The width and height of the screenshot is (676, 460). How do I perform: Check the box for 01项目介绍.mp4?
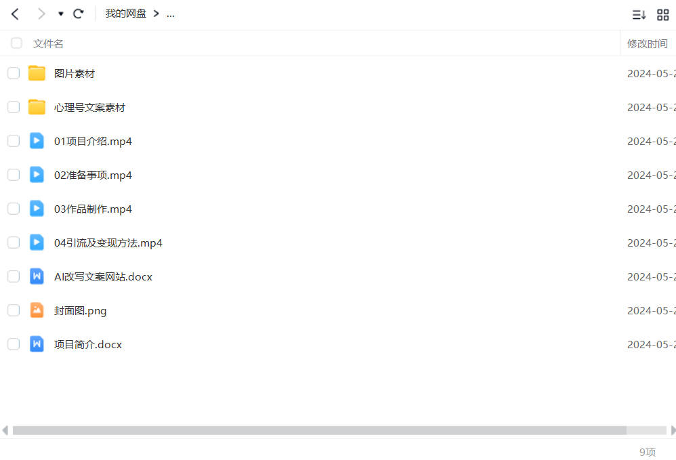click(x=14, y=141)
